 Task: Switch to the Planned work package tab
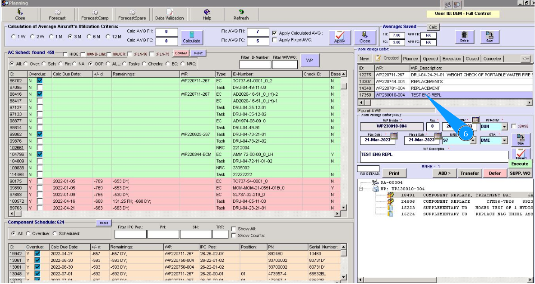(x=410, y=59)
